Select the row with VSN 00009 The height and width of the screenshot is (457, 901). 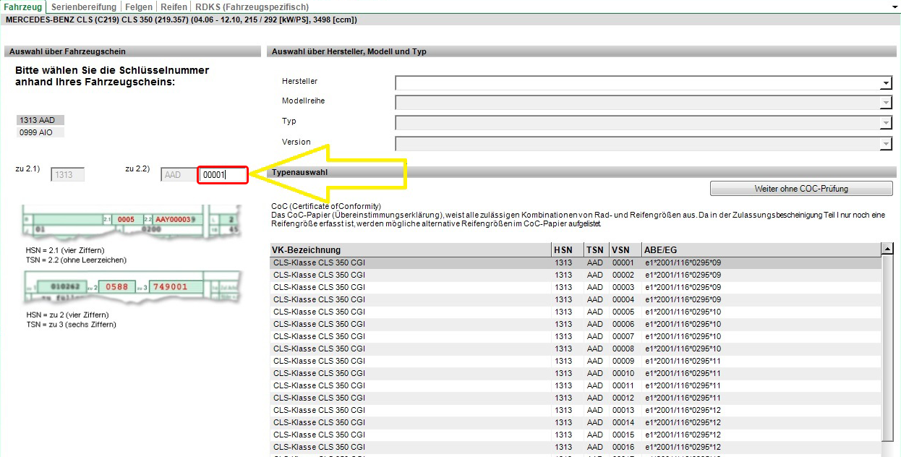[x=576, y=361]
